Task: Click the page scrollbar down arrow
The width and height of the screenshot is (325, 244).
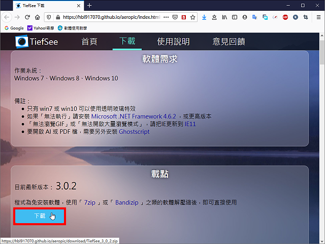Action: point(322,240)
